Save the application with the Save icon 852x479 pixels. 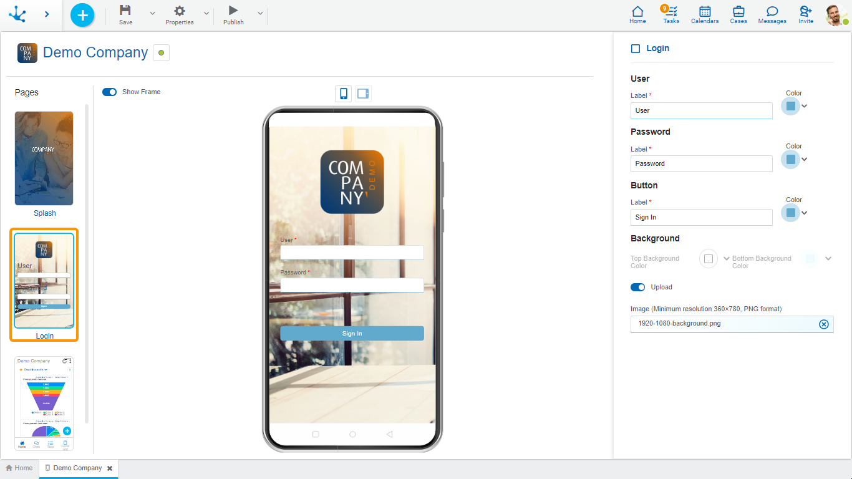click(x=125, y=10)
